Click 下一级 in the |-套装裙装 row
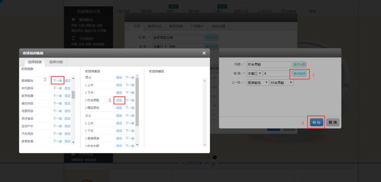The image size is (381, 182). click(130, 138)
